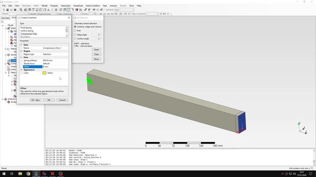Click the Next increment icon in the results bar

[x=161, y=14]
